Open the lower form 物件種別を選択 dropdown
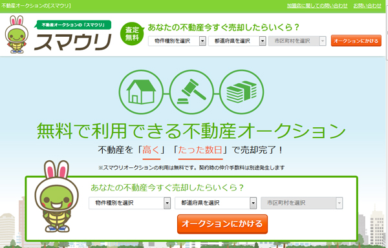This screenshot has width=388, height=248. pyautogui.click(x=130, y=203)
